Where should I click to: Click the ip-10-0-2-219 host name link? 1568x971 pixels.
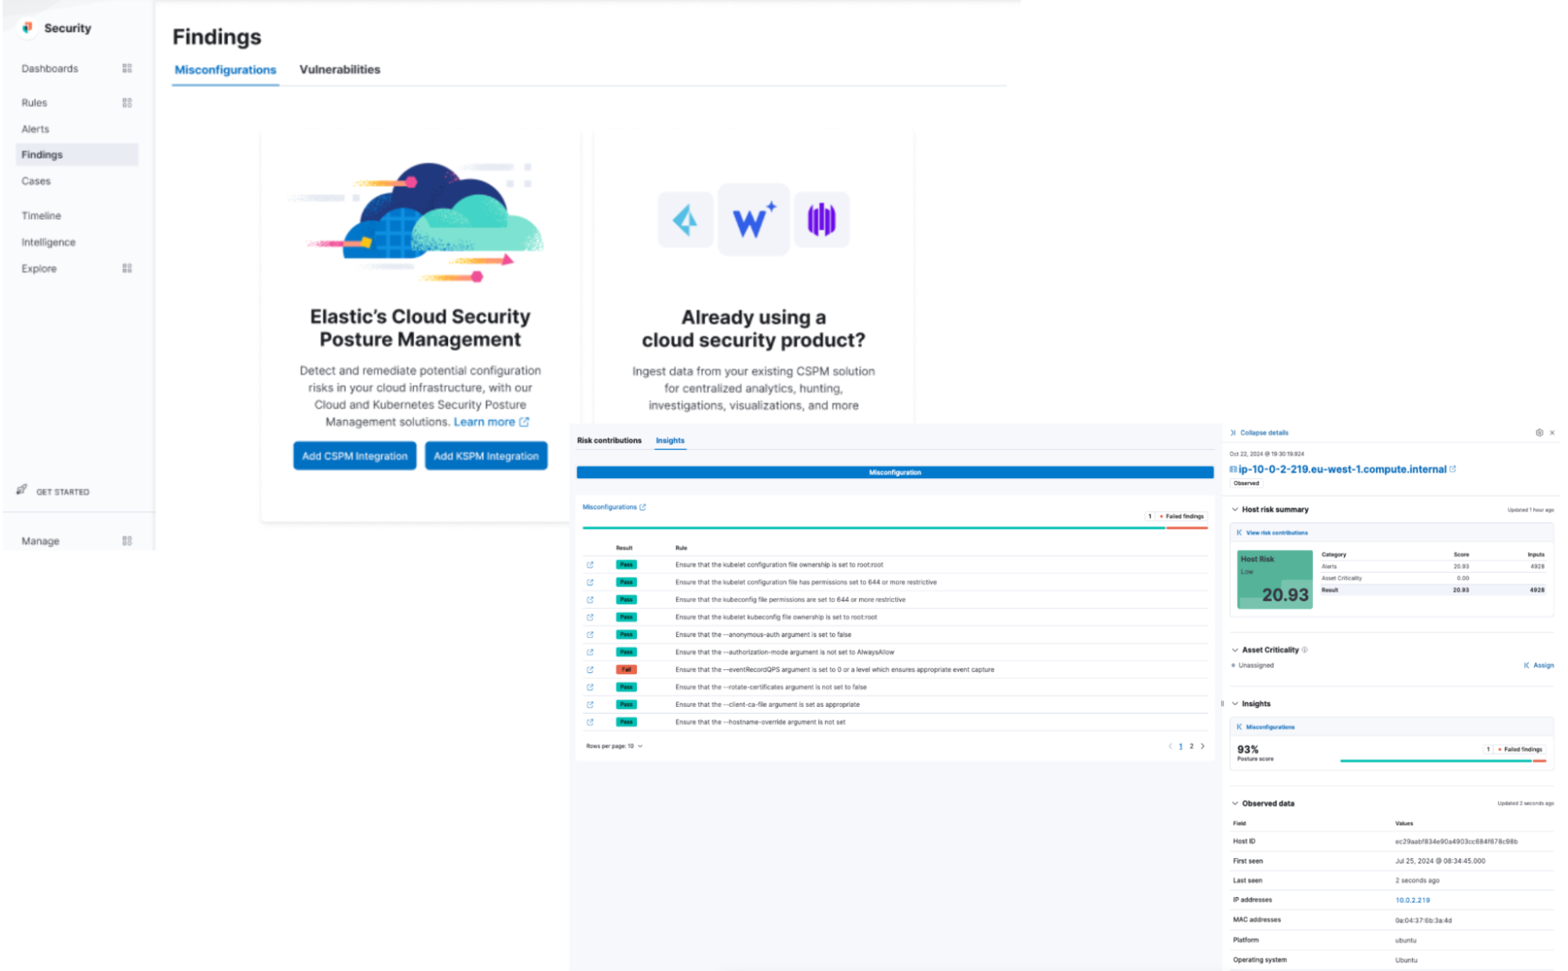[x=1341, y=469]
